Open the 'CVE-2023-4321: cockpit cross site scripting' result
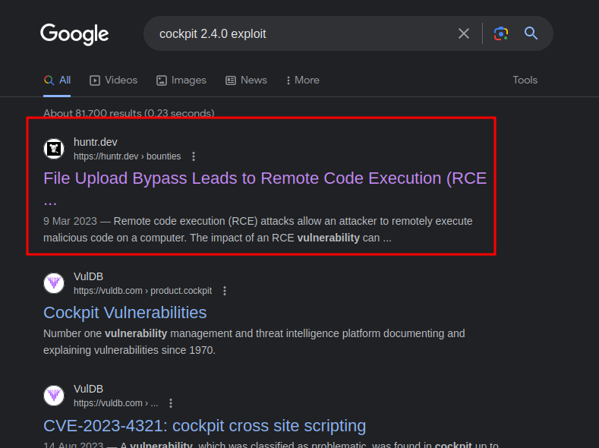599x448 pixels. click(x=204, y=425)
